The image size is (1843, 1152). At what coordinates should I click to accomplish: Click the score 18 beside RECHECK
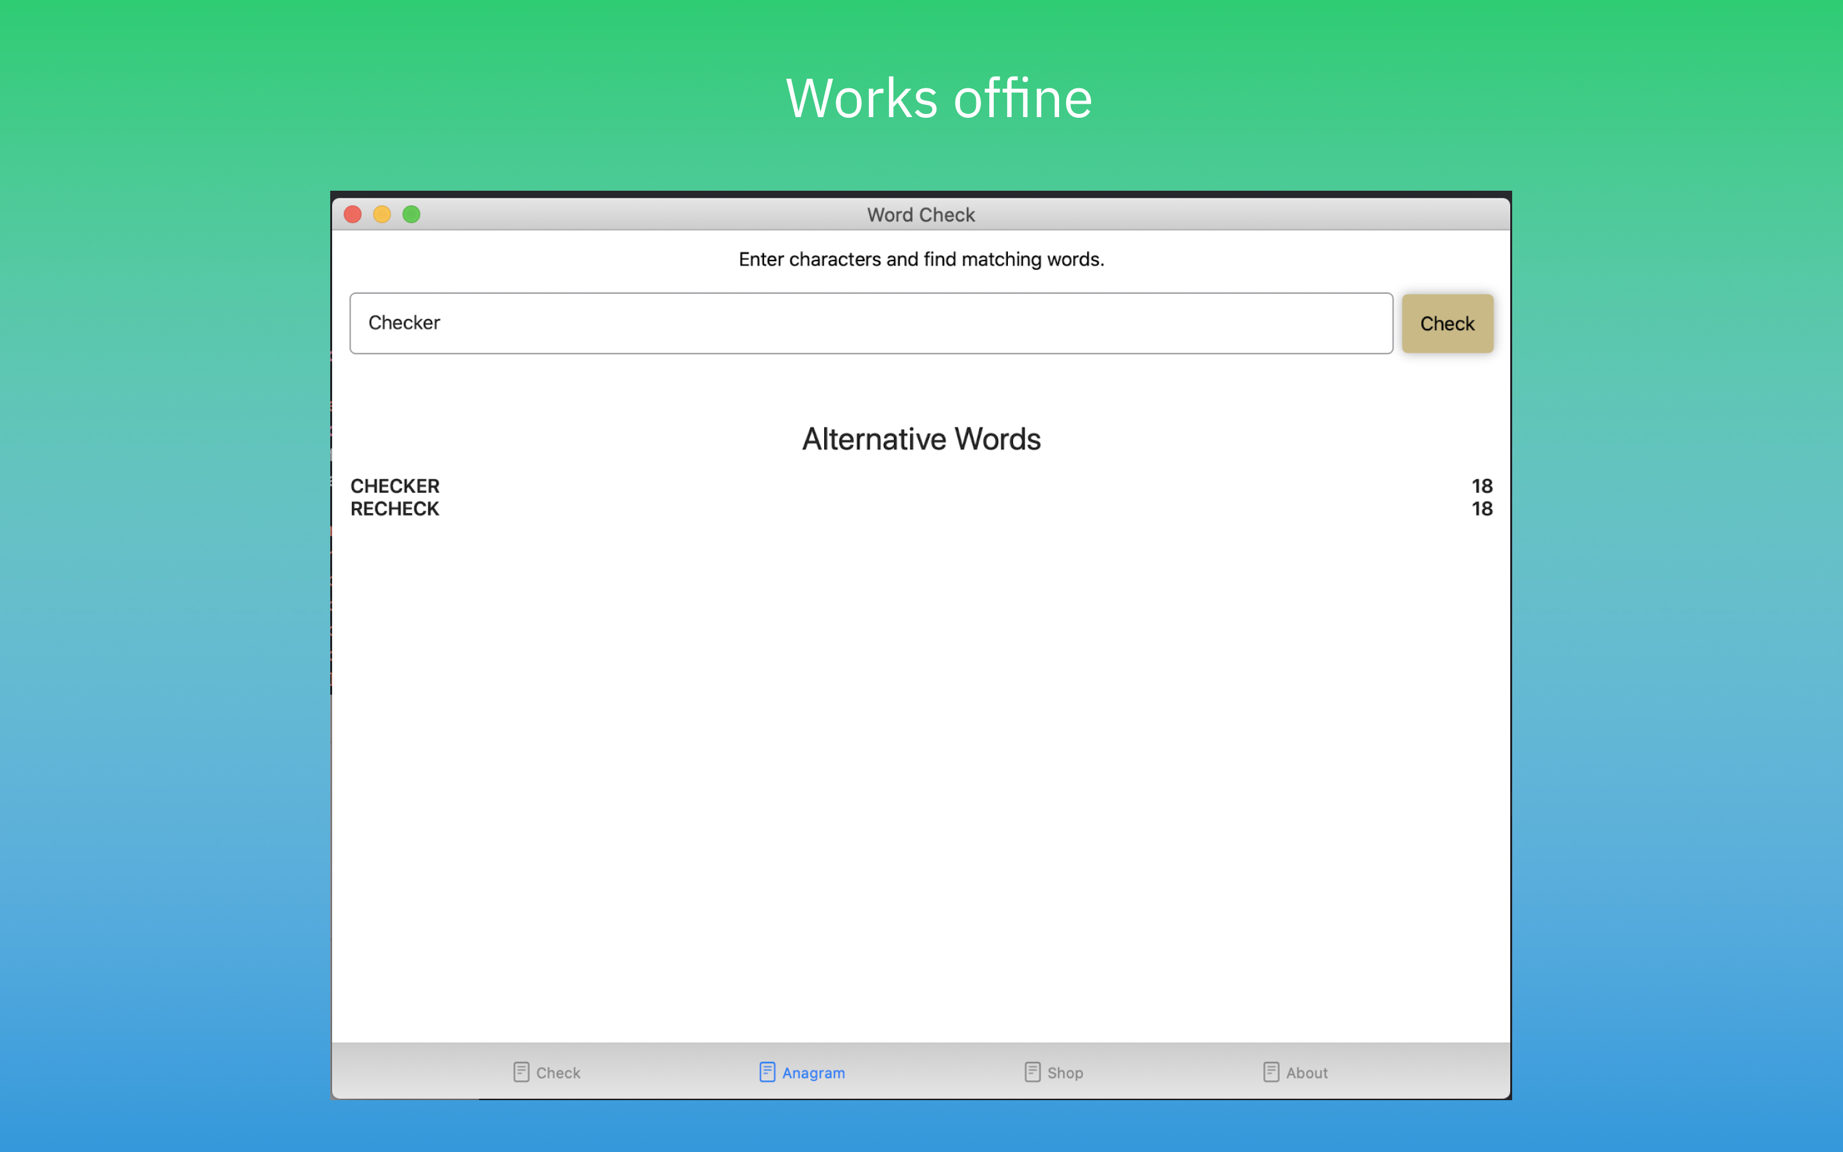(x=1481, y=508)
